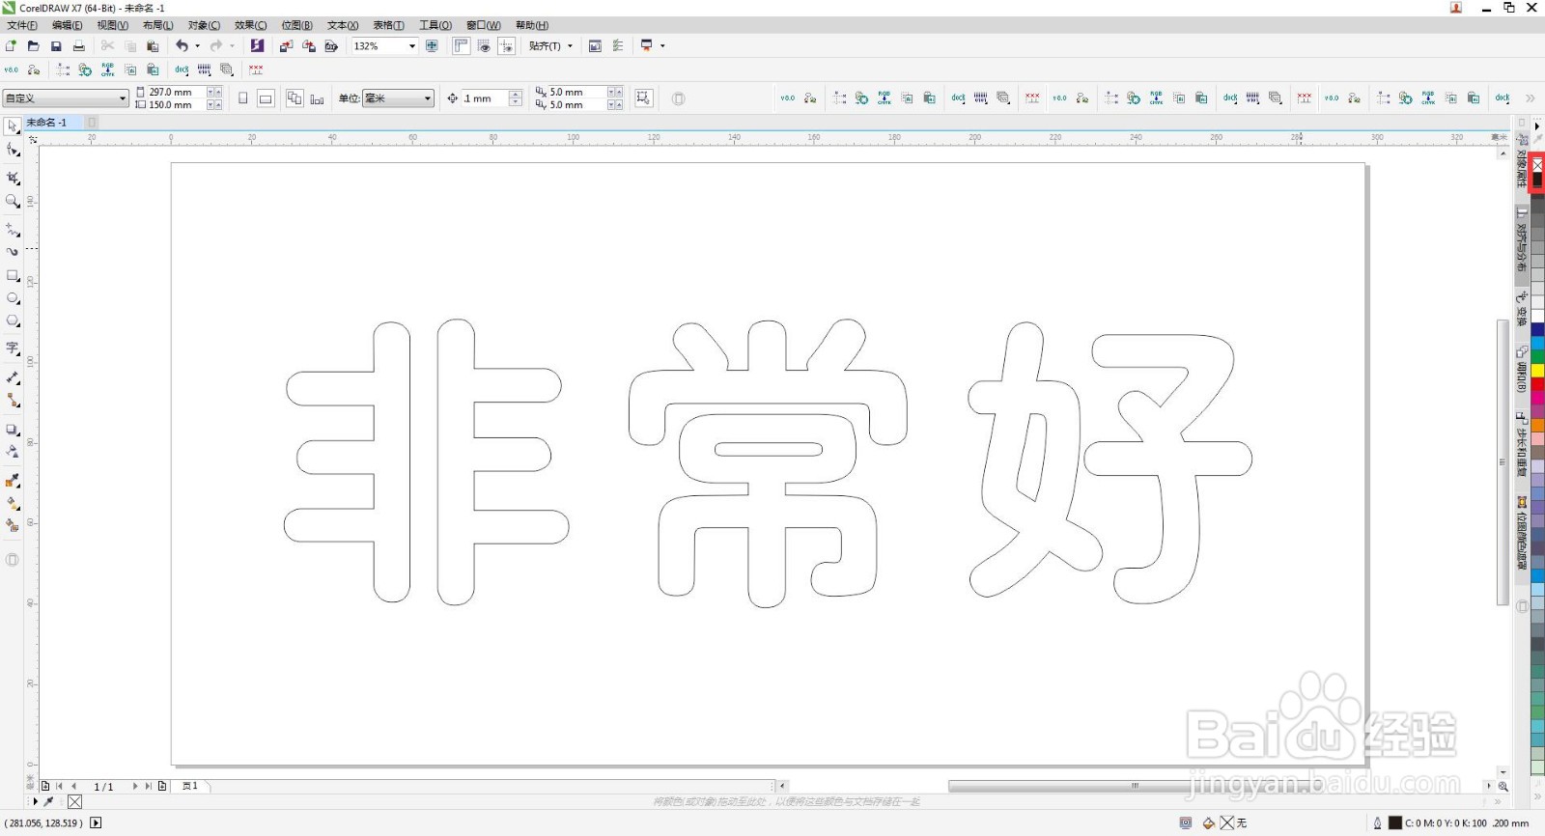1545x836 pixels.
Task: Toggle treat as filled option
Action: tap(644, 98)
